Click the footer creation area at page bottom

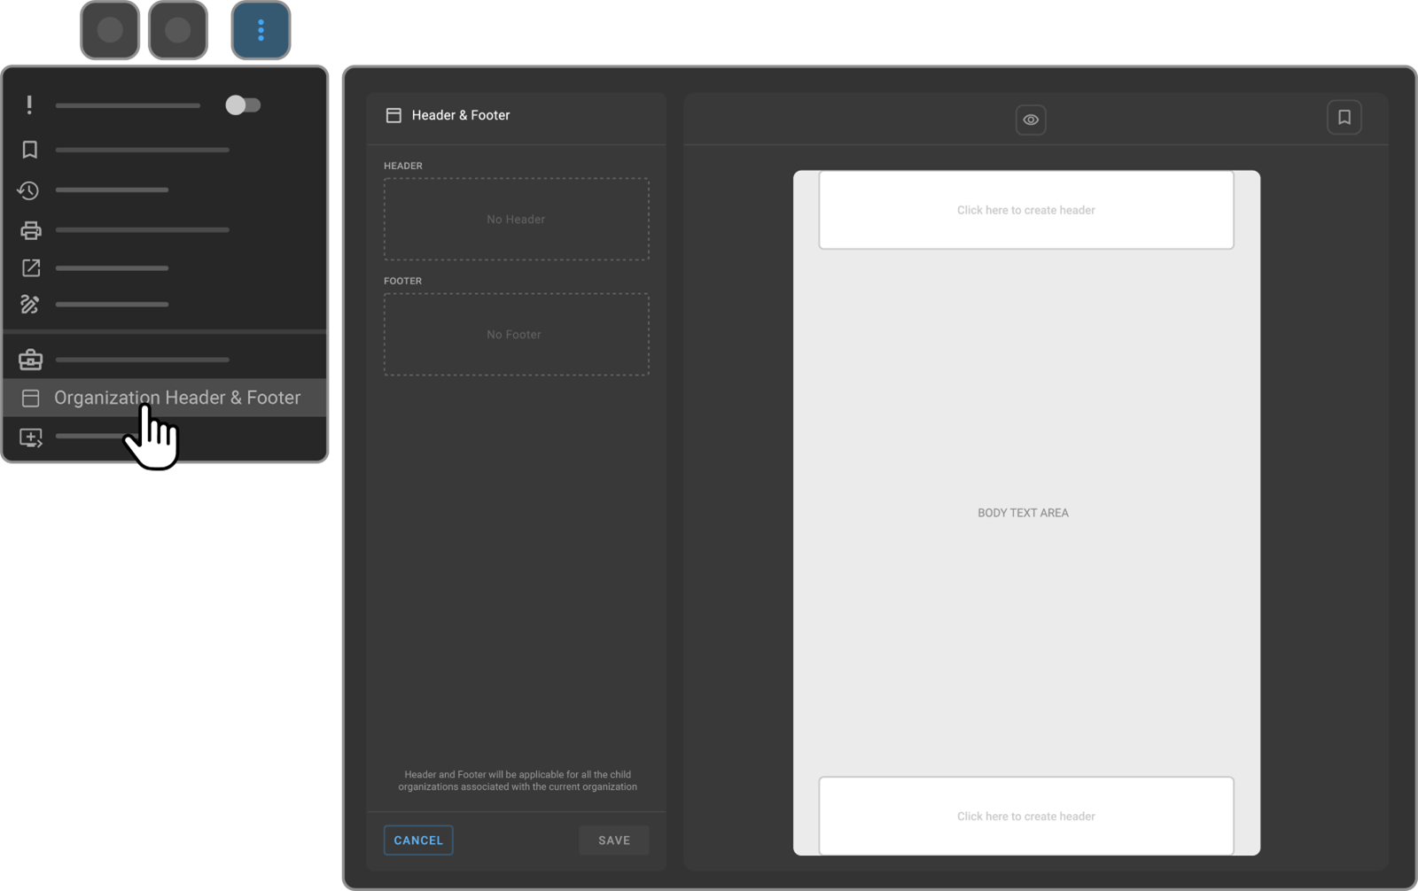[x=1025, y=816]
